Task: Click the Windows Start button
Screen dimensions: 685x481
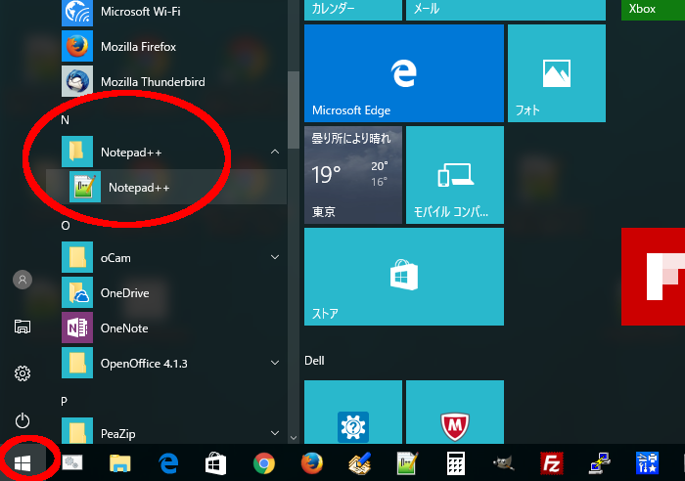Action: point(23,462)
